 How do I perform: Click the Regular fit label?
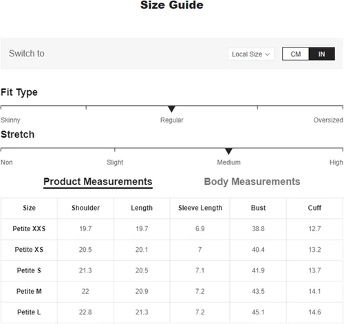(172, 120)
